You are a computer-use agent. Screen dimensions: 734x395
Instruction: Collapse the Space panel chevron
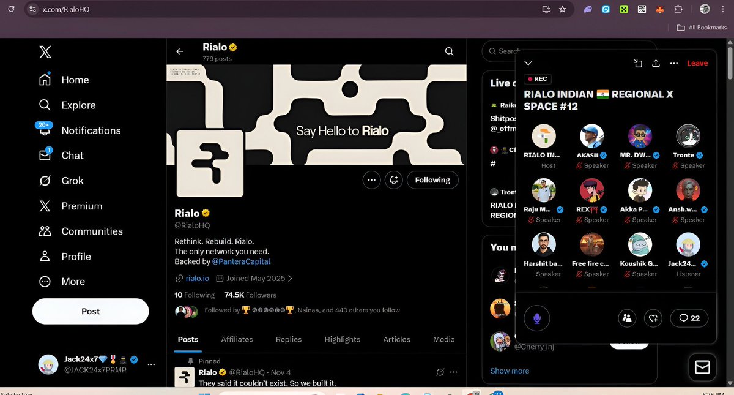pos(528,63)
